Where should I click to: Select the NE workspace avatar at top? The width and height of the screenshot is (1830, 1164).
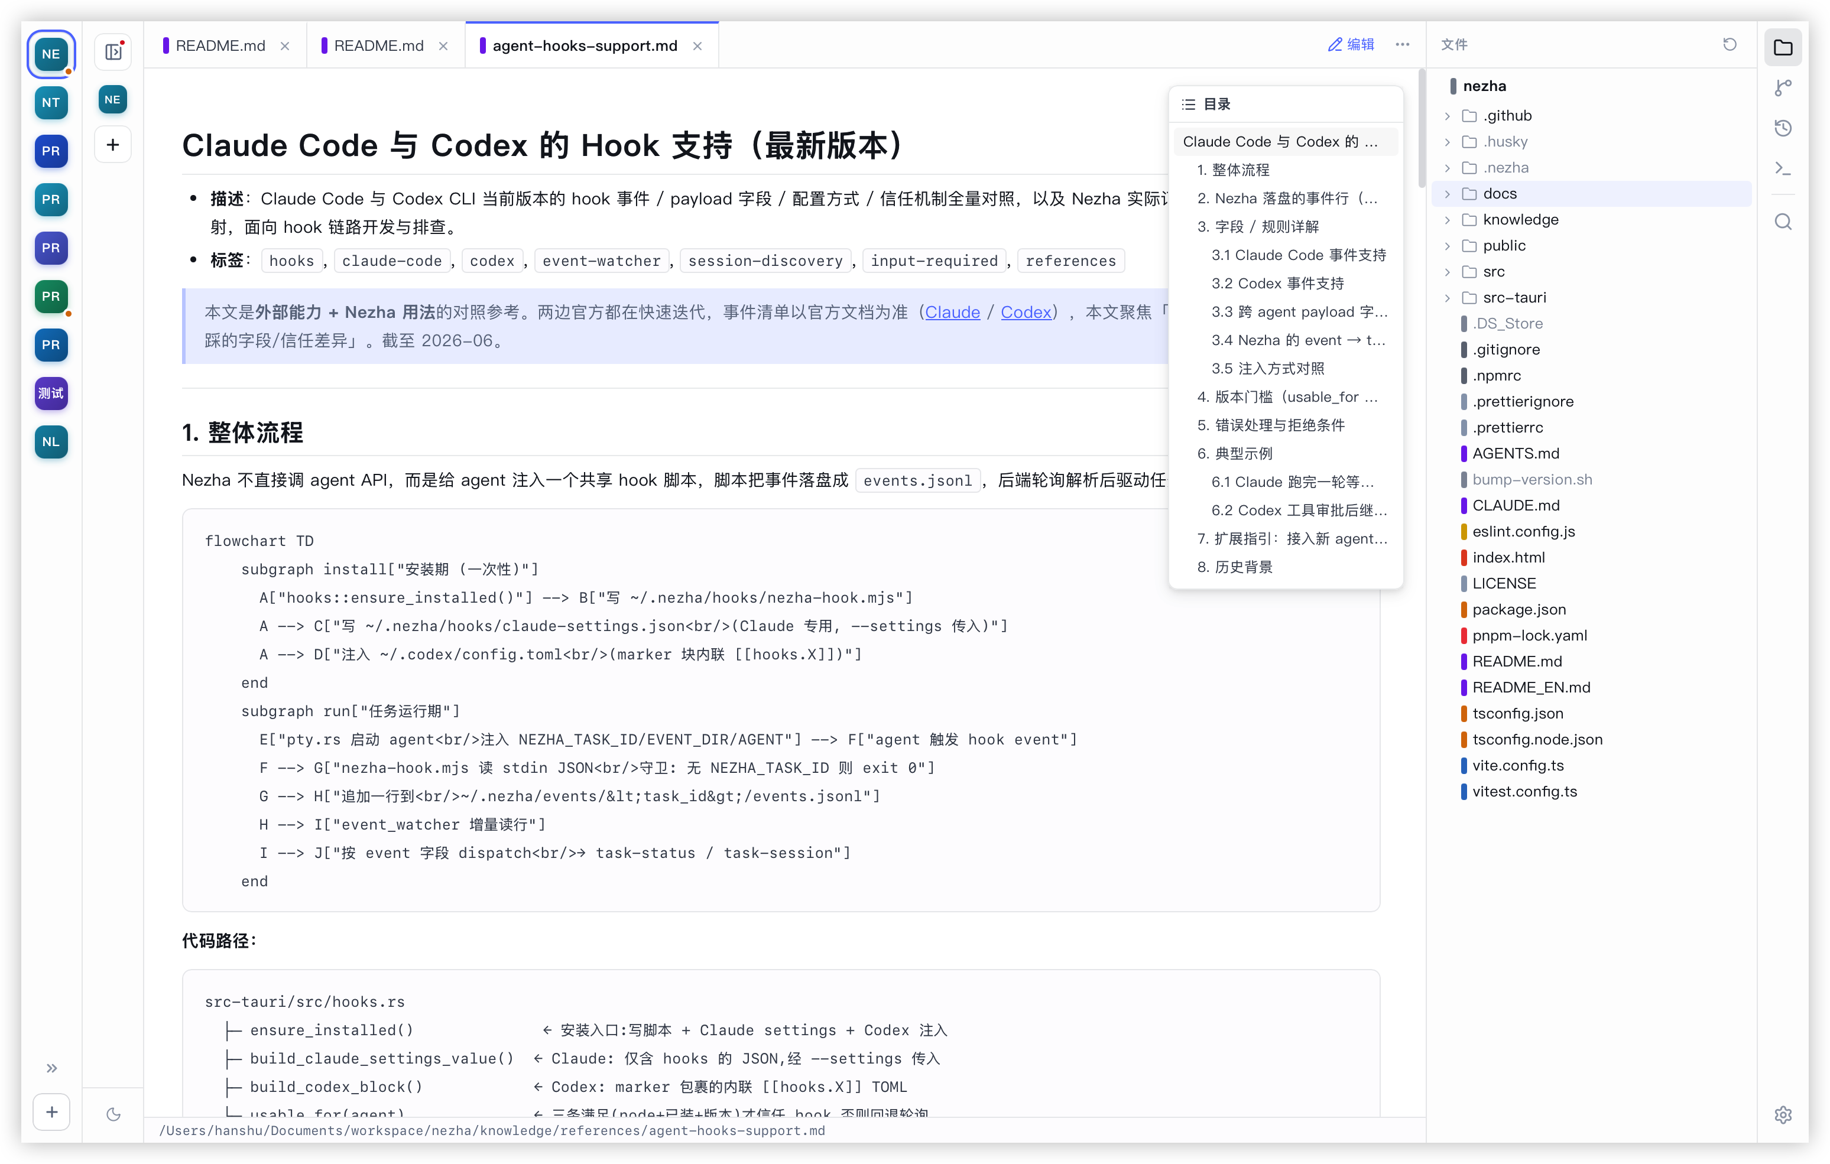(x=51, y=54)
